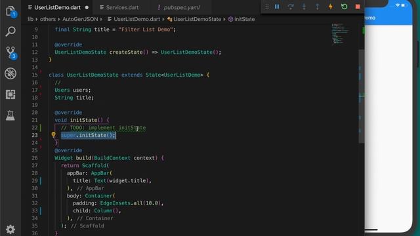Click the editor vertical scrollbar

[x=362, y=96]
